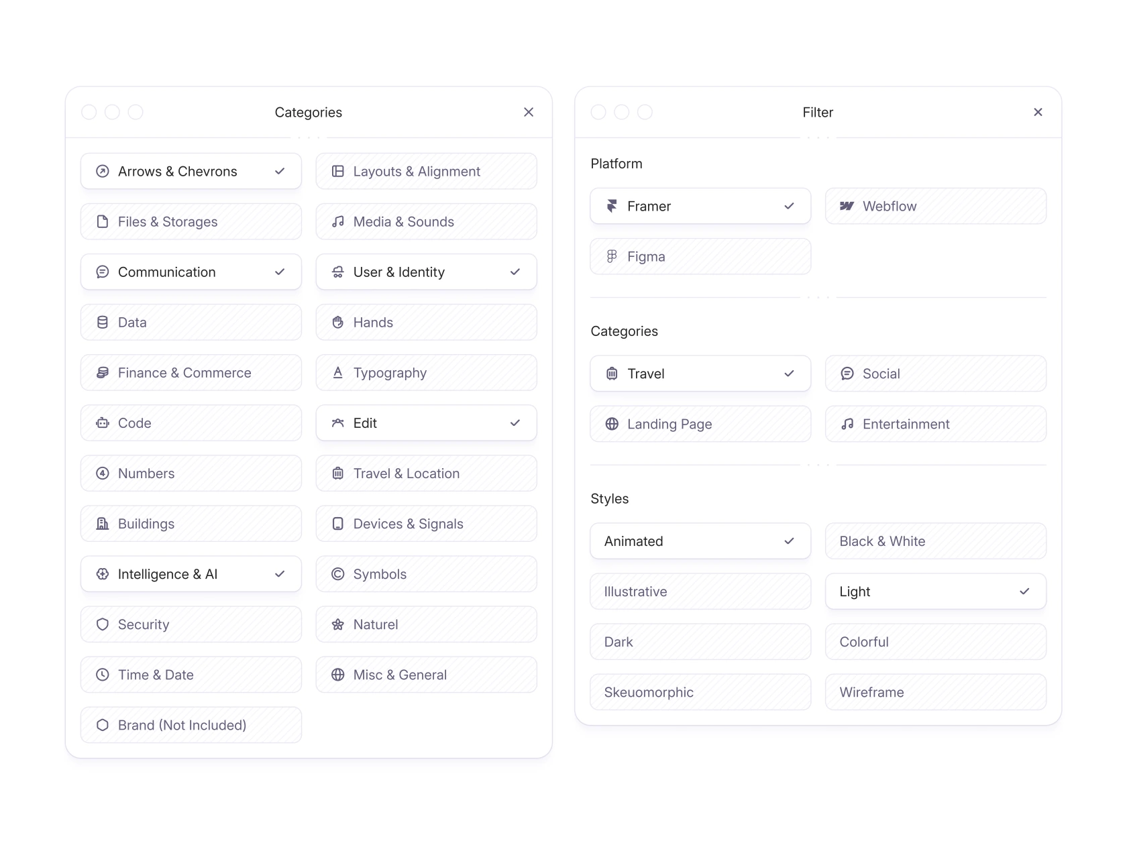Click the Webflow logo icon
This screenshot has width=1127, height=845.
(847, 206)
